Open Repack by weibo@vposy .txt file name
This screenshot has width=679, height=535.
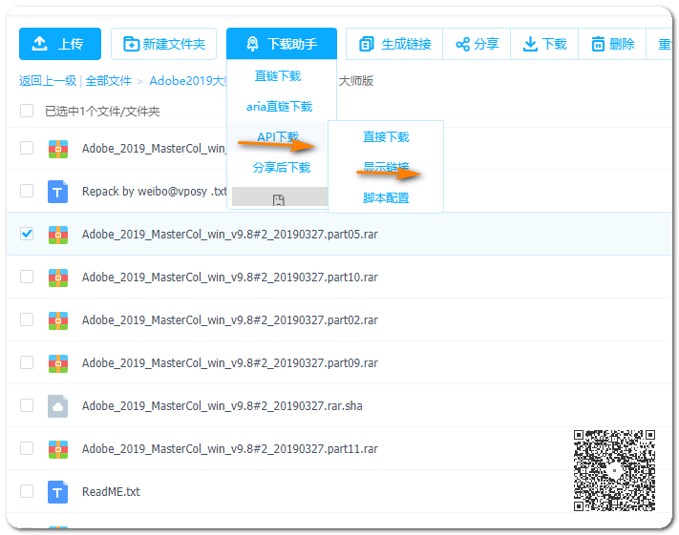pos(154,191)
